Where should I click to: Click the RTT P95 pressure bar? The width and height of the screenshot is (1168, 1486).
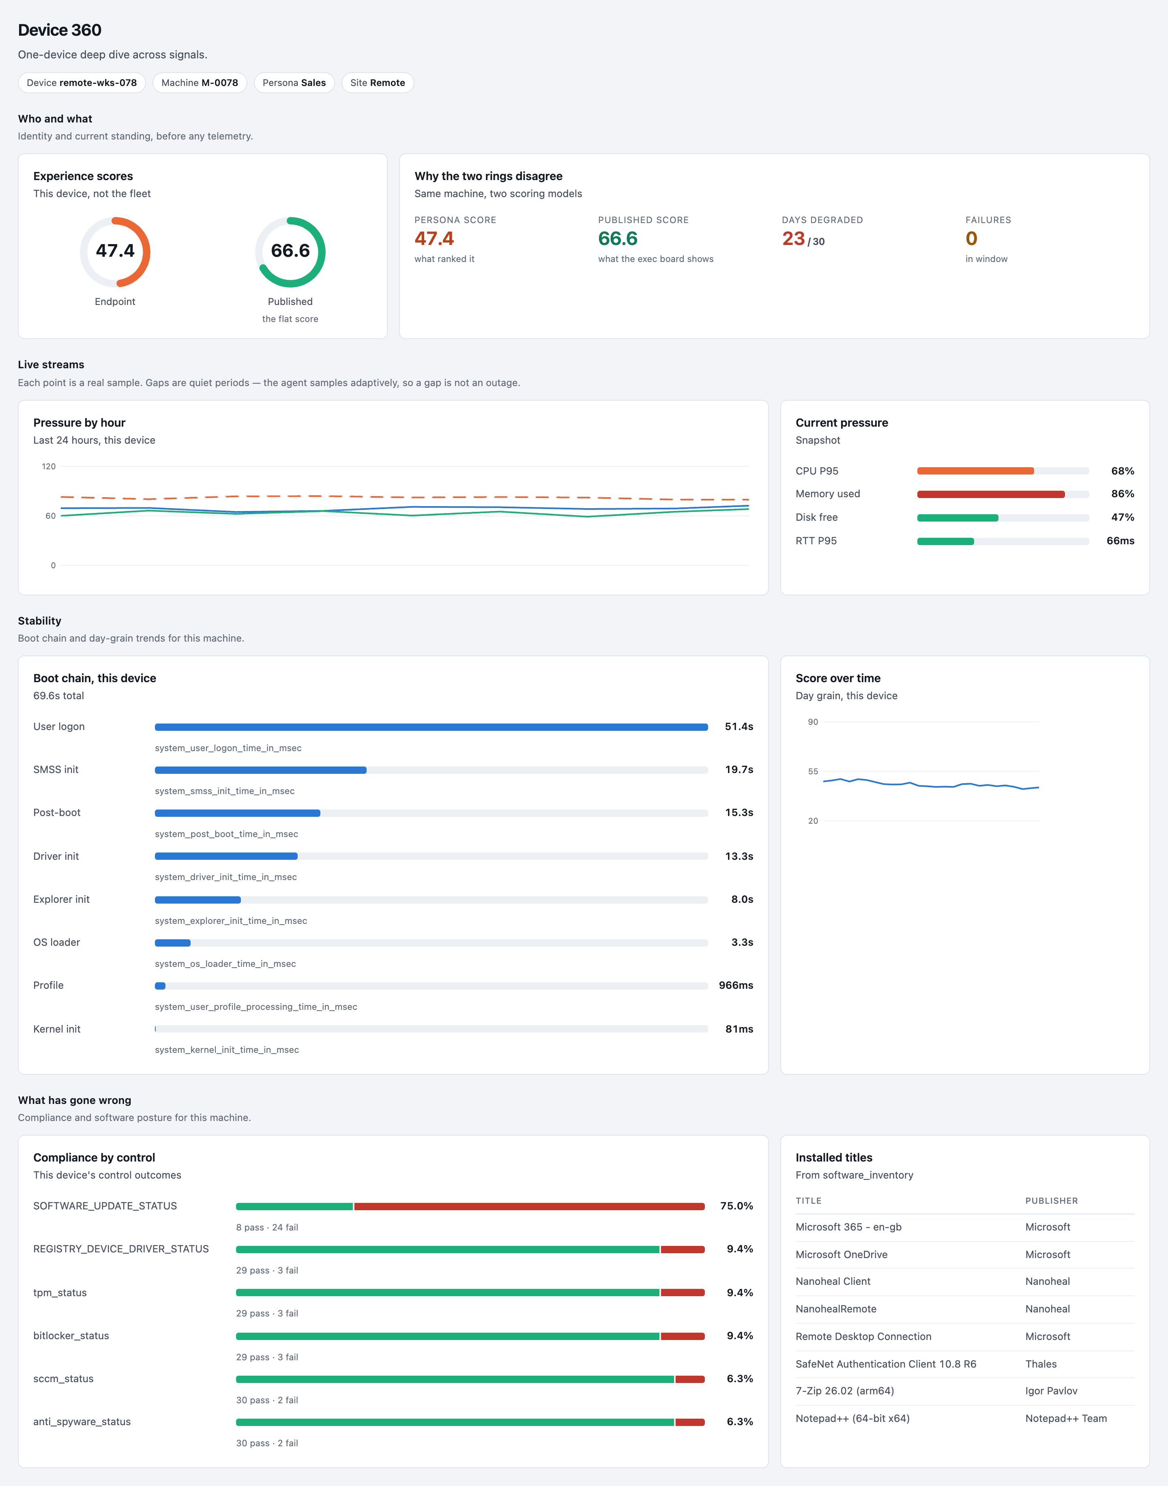pyautogui.click(x=1003, y=541)
